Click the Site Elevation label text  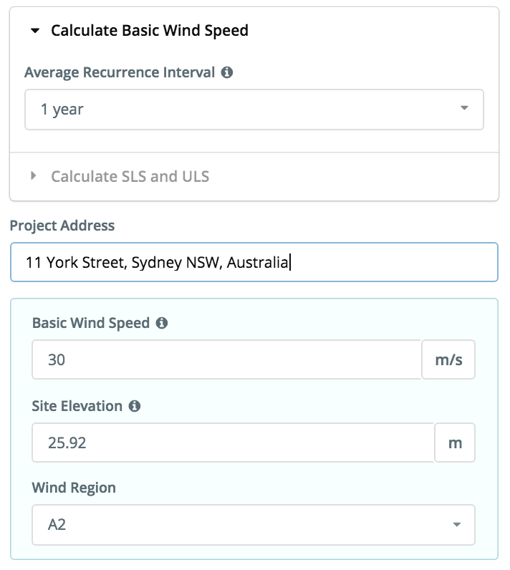coord(77,406)
